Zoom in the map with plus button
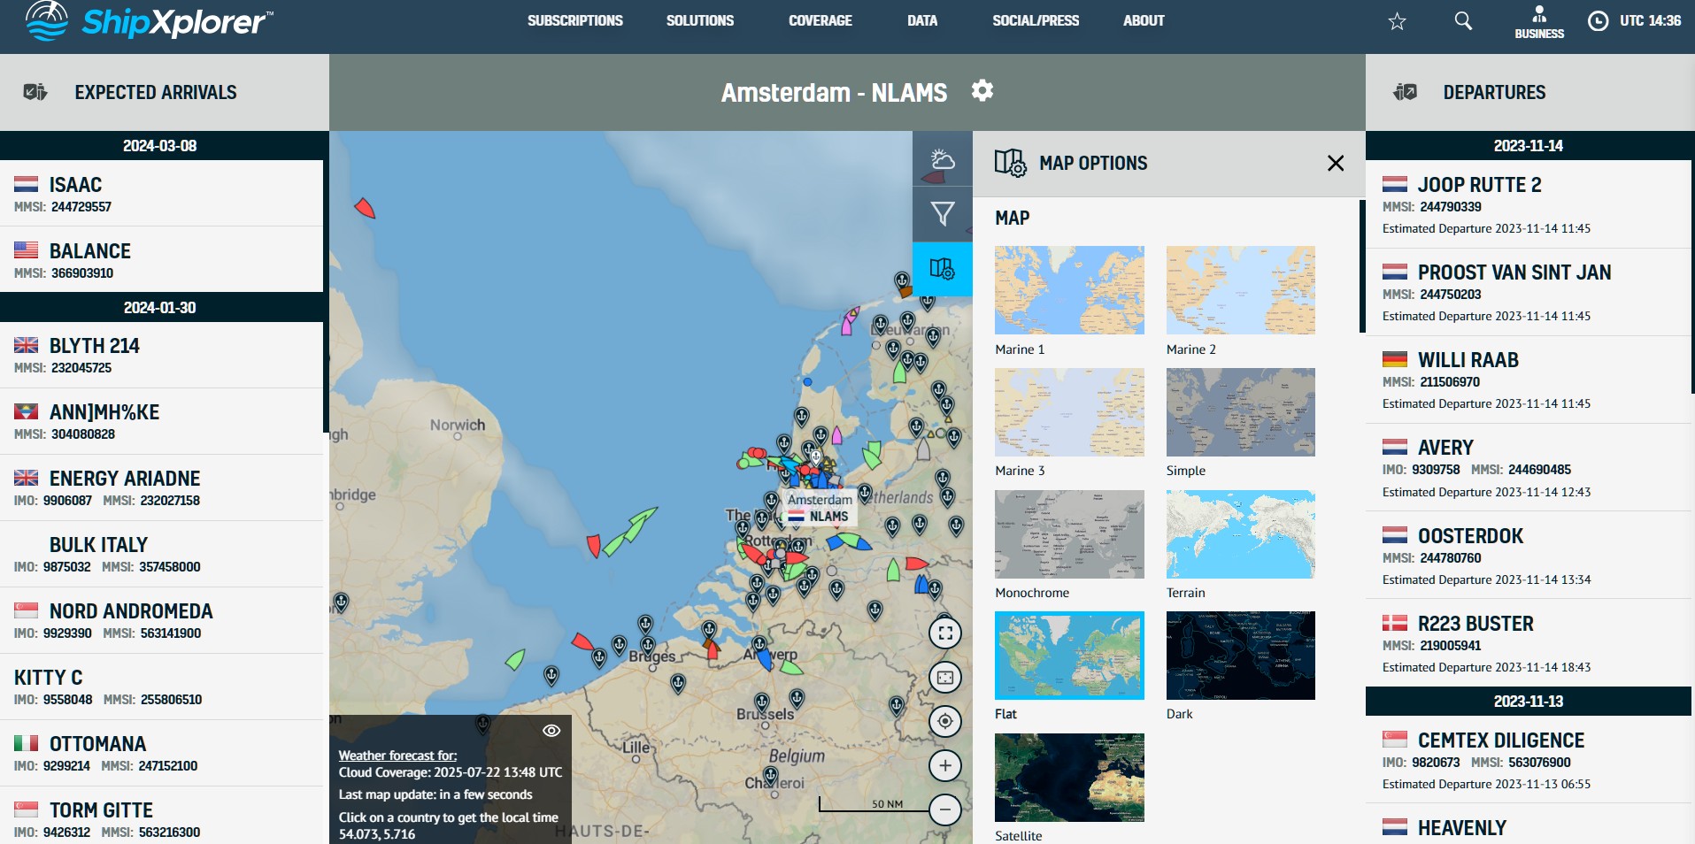1695x844 pixels. 944,765
